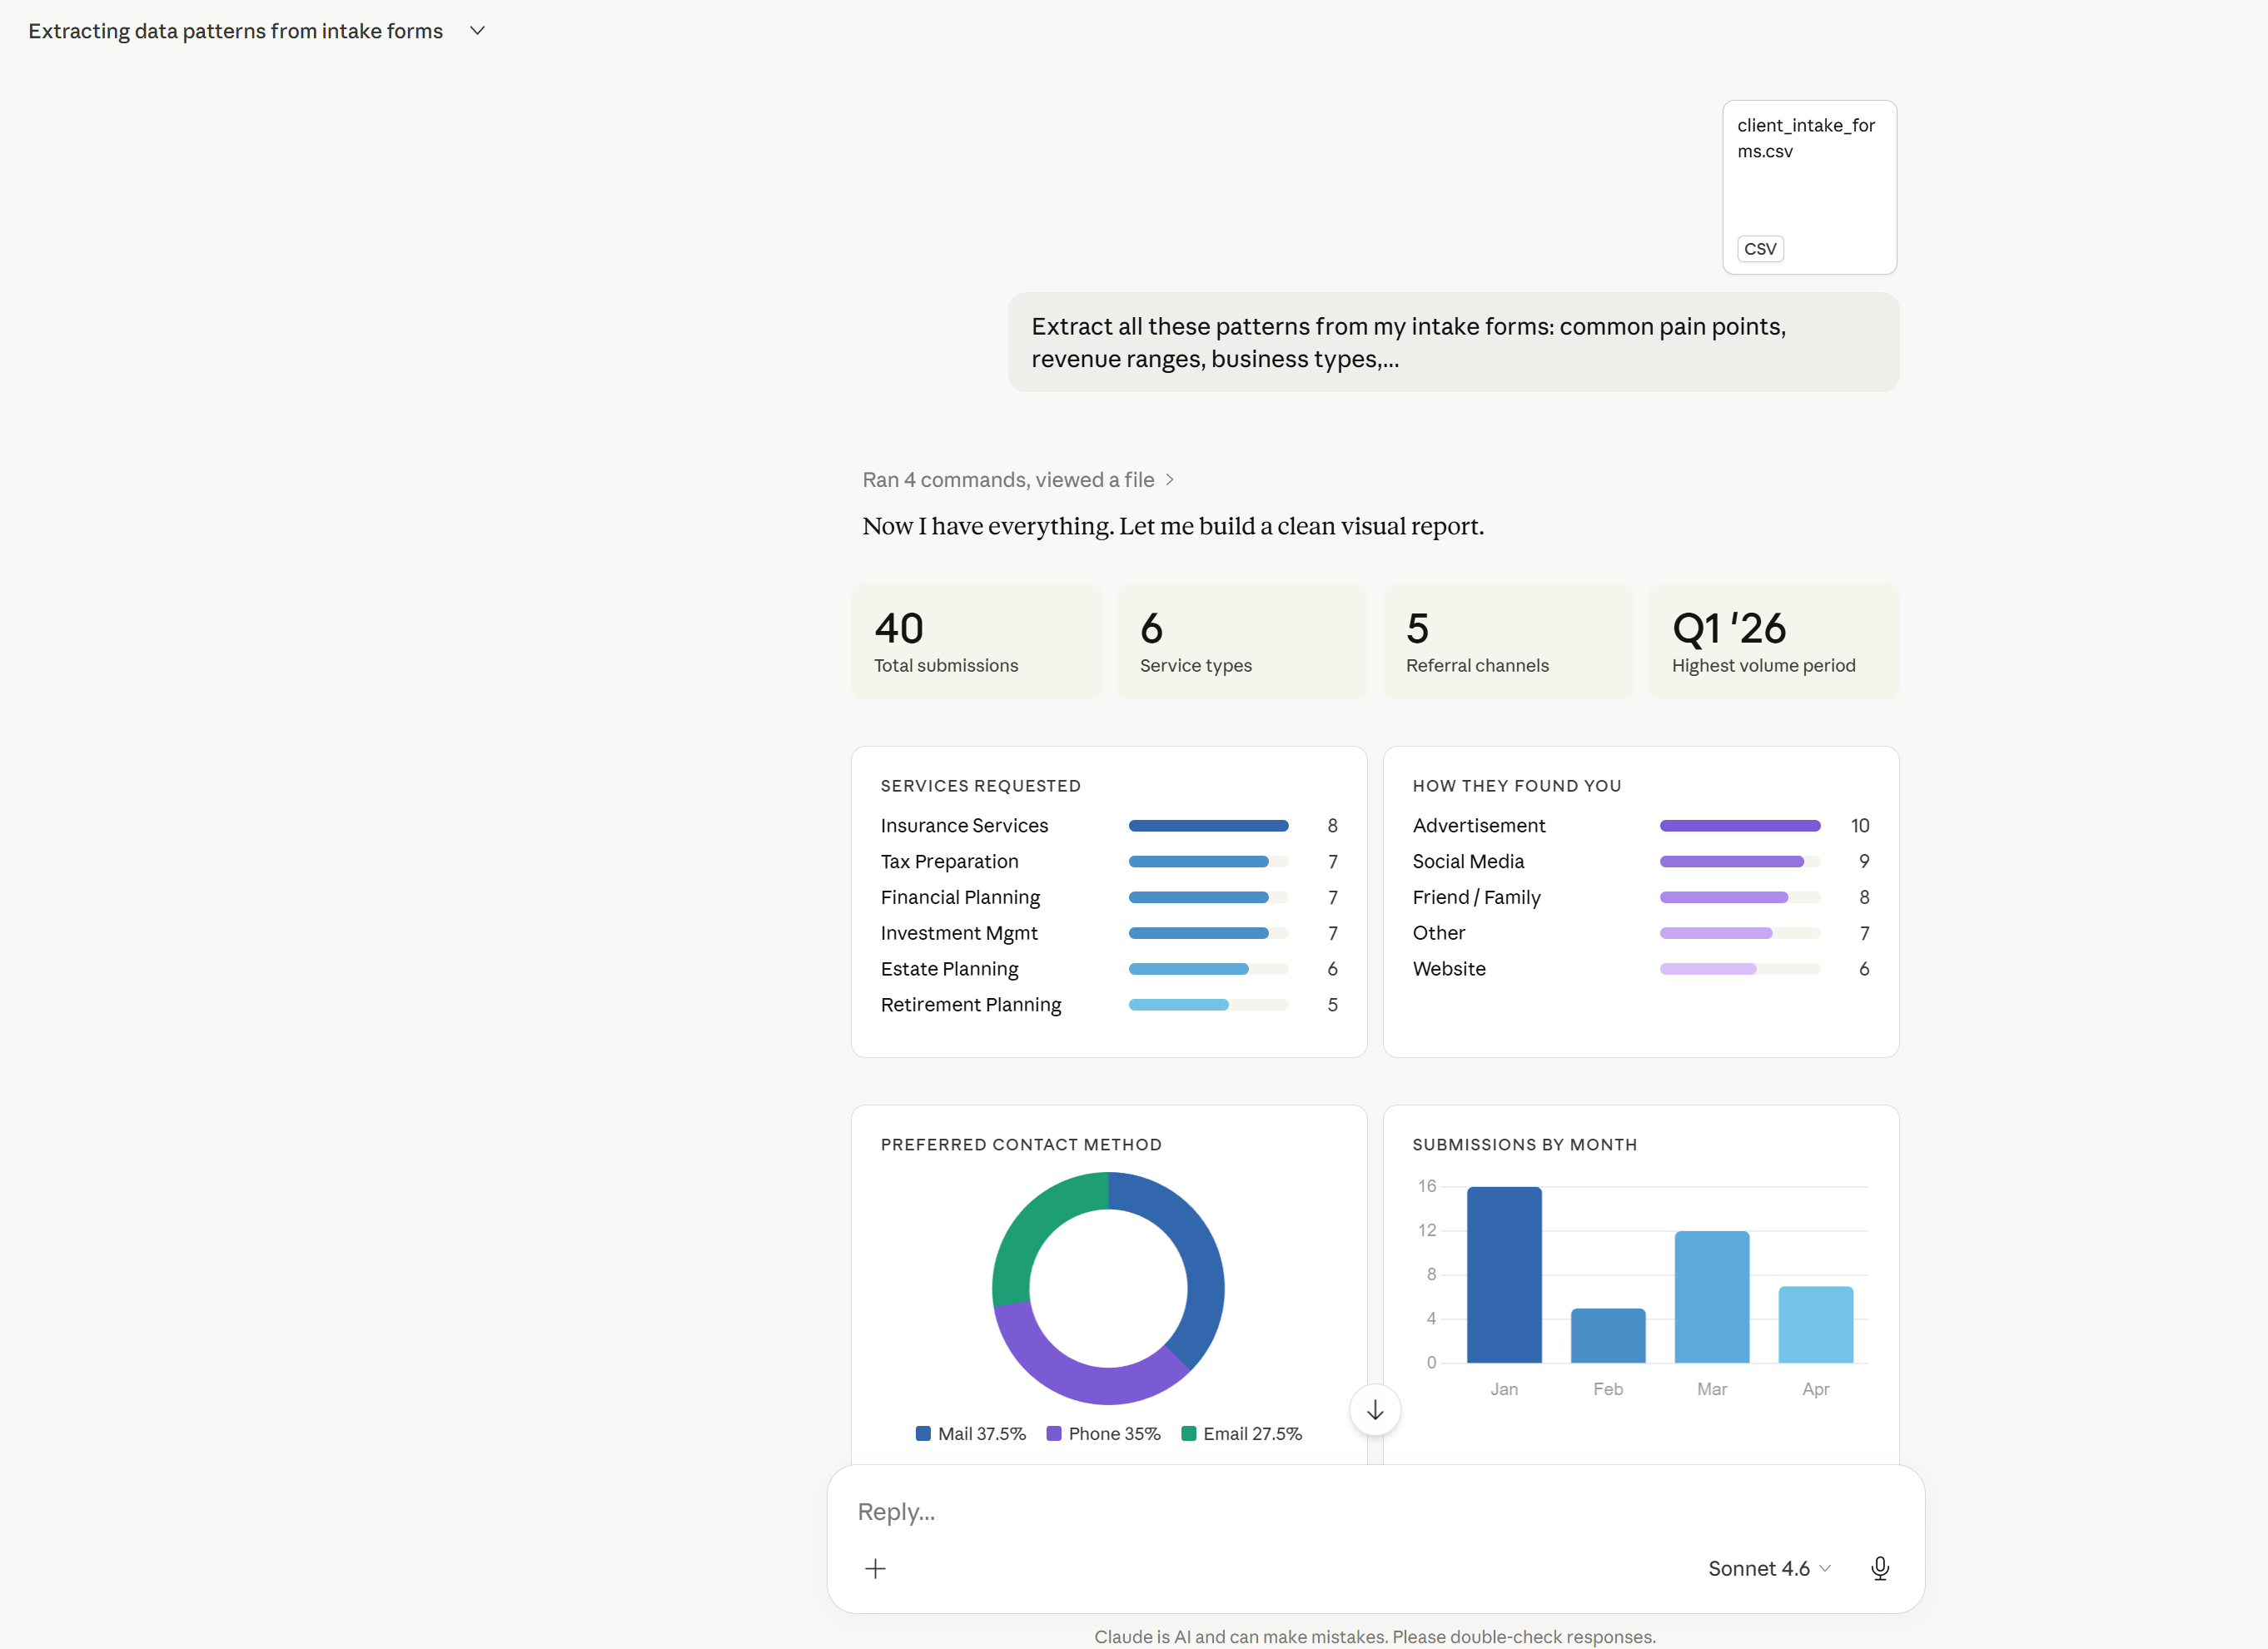
Task: Click the scroll-to-bottom arrow button
Action: (x=1375, y=1410)
